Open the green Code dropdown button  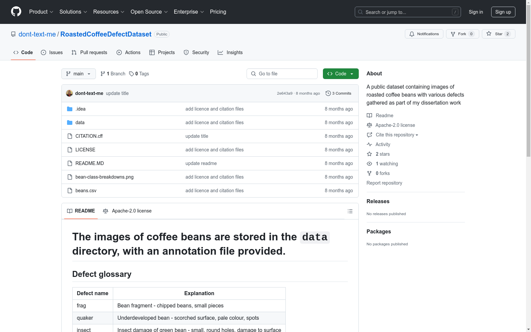[341, 74]
